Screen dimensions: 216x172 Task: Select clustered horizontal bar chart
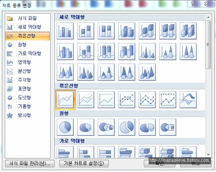(x=65, y=152)
